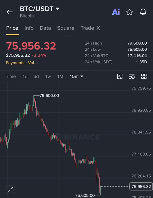
Task: Click the $75,956.32 USD equivalent price
Action: tap(18, 55)
